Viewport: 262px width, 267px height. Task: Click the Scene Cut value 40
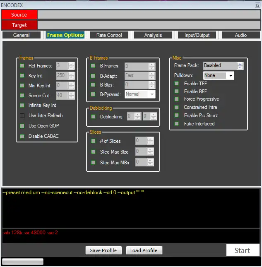click(62, 95)
